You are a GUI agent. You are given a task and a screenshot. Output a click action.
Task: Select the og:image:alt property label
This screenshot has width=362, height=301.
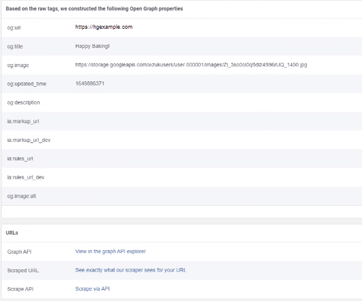click(21, 196)
